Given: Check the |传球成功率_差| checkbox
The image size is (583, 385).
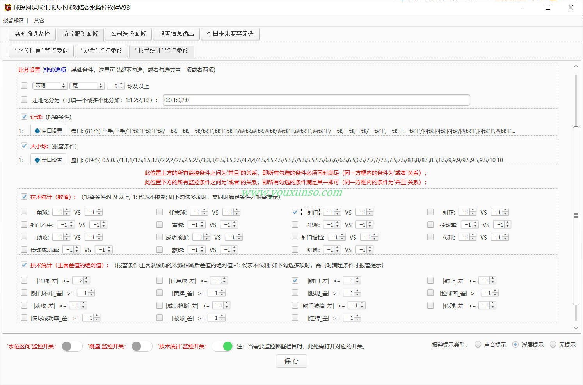Looking at the screenshot, I should click(x=24, y=318).
